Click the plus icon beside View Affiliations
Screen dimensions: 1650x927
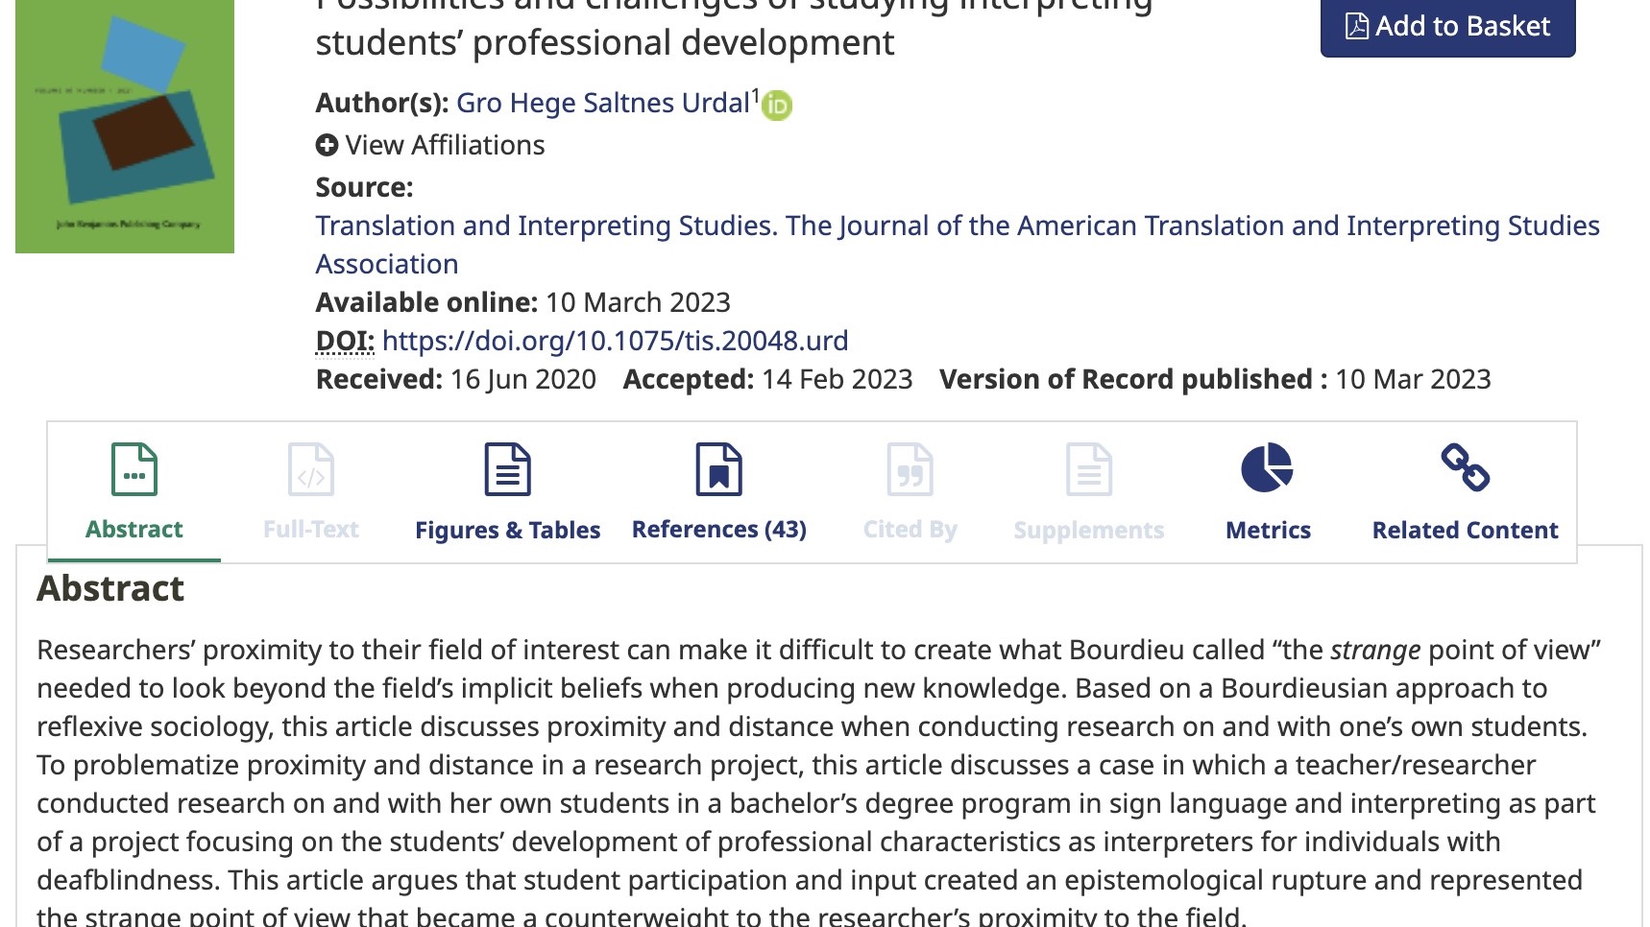tap(327, 146)
